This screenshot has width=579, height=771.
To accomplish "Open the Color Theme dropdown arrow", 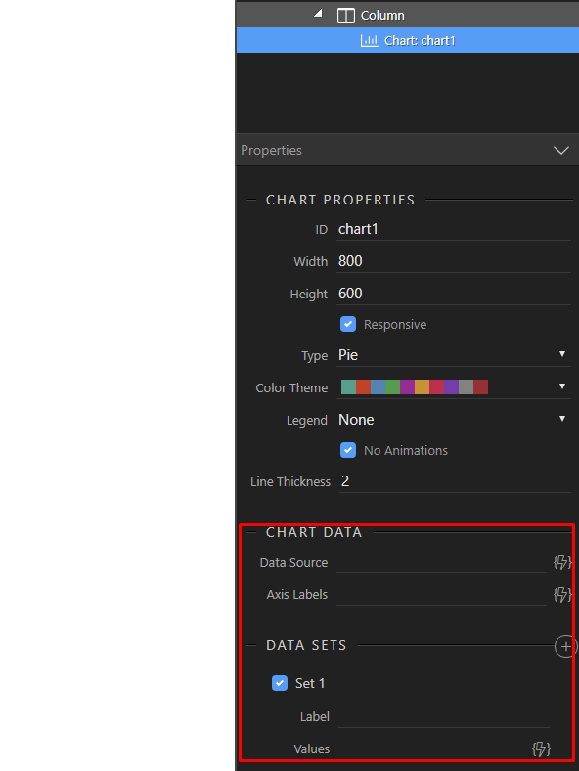I will (562, 386).
